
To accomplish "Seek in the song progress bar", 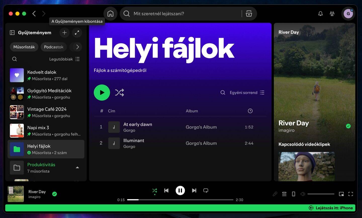I will click(x=180, y=200).
